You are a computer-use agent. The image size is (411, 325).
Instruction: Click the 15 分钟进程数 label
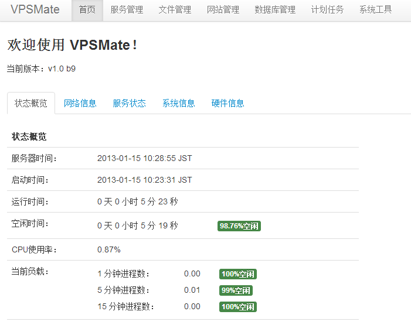pyautogui.click(x=125, y=306)
